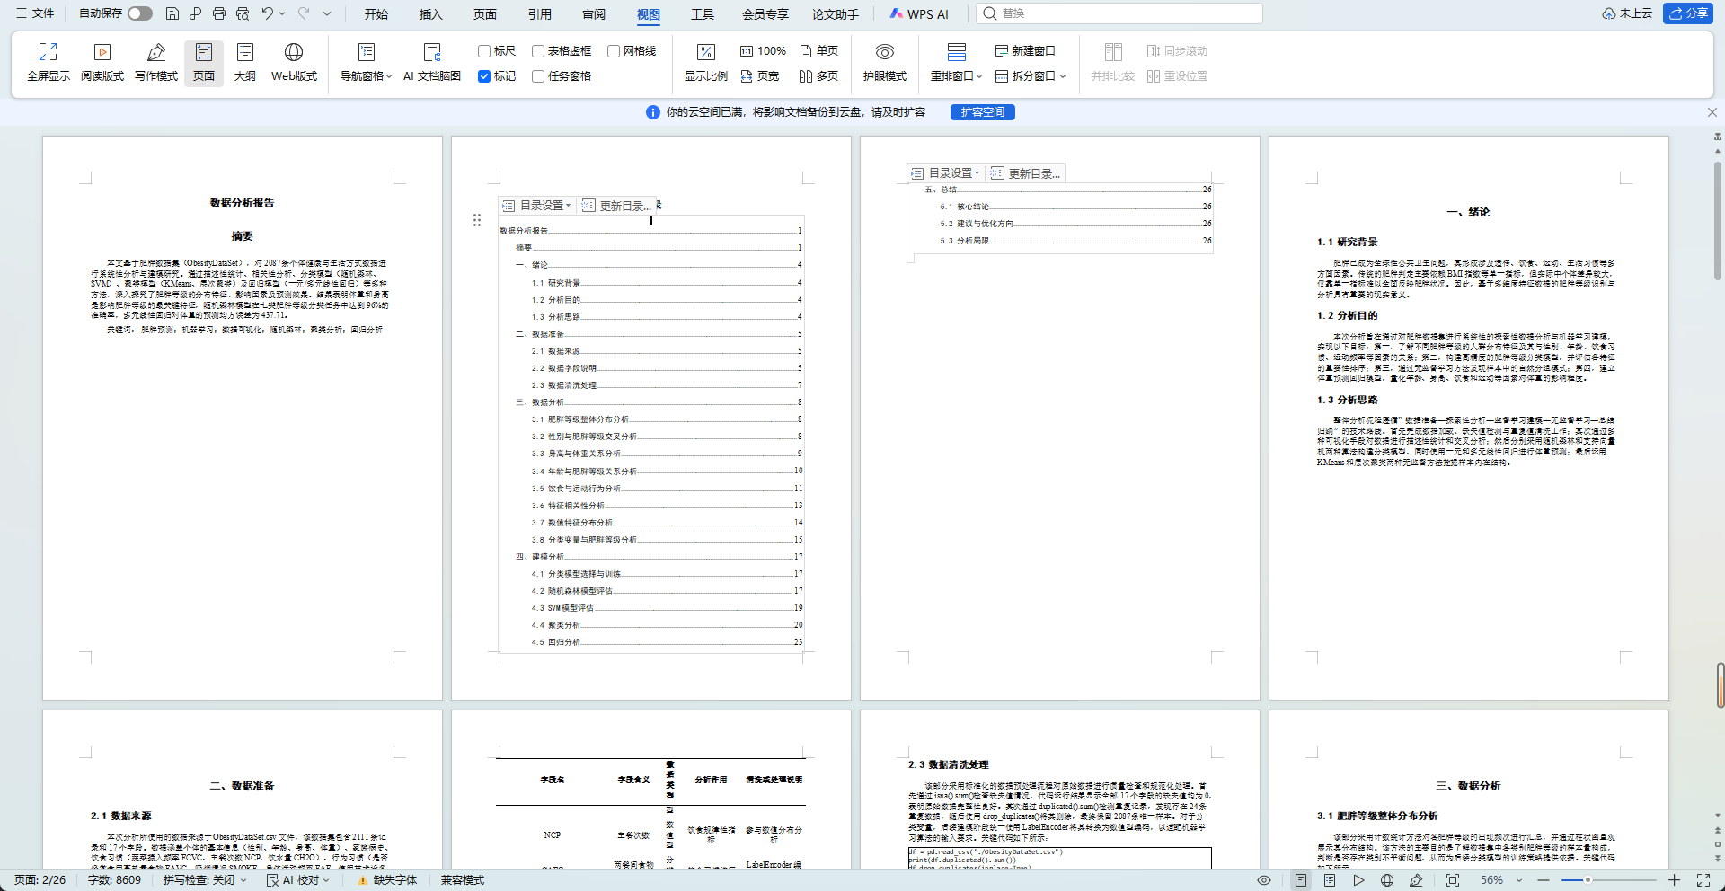Click the word count 字数: 8609
This screenshot has width=1725, height=891.
click(x=114, y=880)
